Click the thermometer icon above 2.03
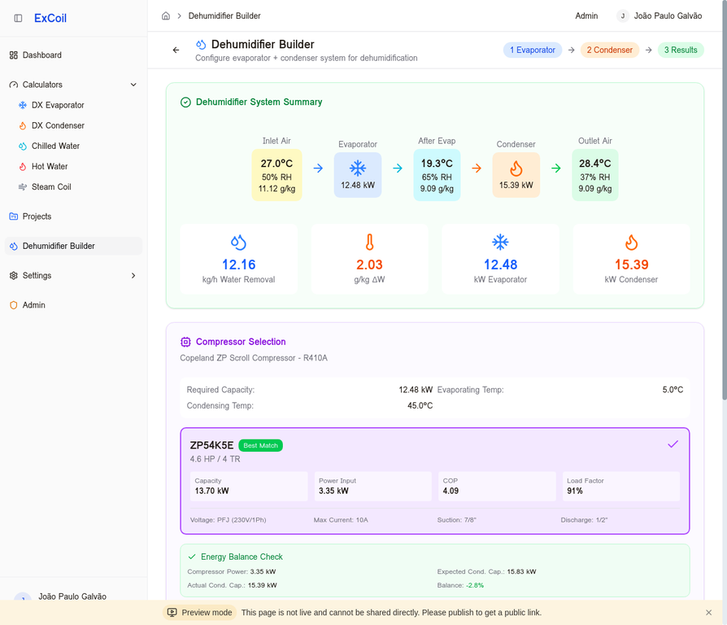 pos(369,243)
